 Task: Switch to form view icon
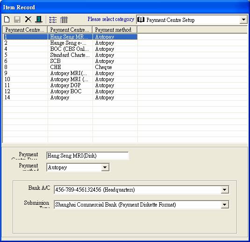[53, 20]
